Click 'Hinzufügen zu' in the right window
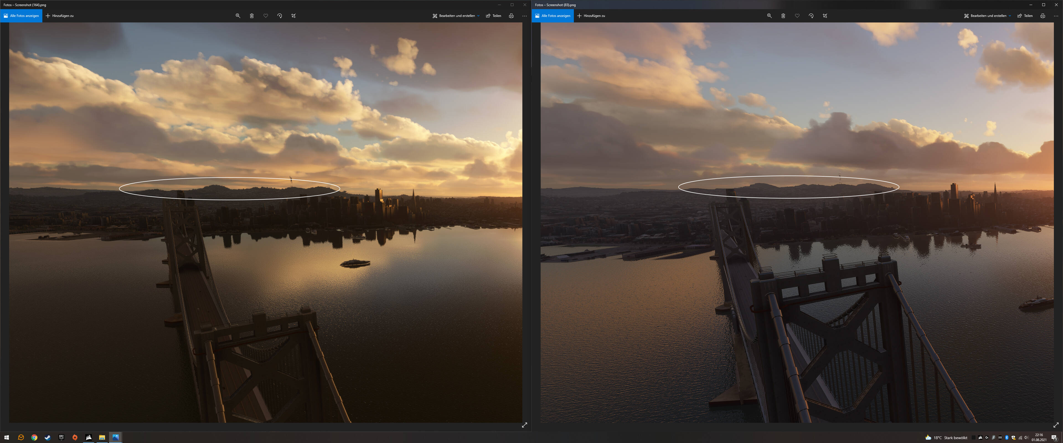This screenshot has height=443, width=1063. pyautogui.click(x=591, y=16)
